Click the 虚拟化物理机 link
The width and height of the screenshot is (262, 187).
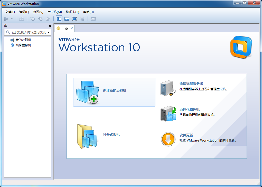click(x=190, y=109)
